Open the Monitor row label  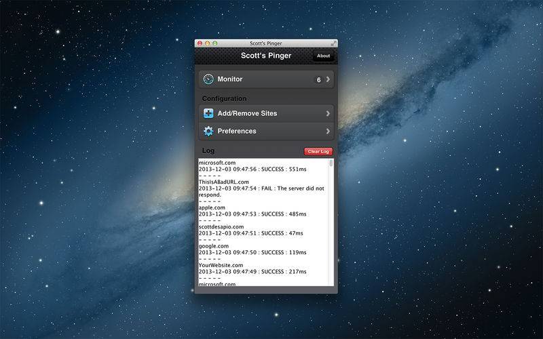click(x=230, y=79)
